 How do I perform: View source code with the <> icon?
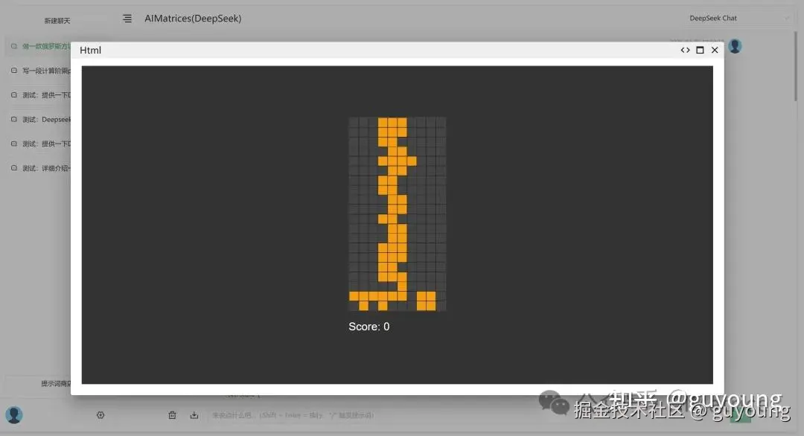point(685,50)
